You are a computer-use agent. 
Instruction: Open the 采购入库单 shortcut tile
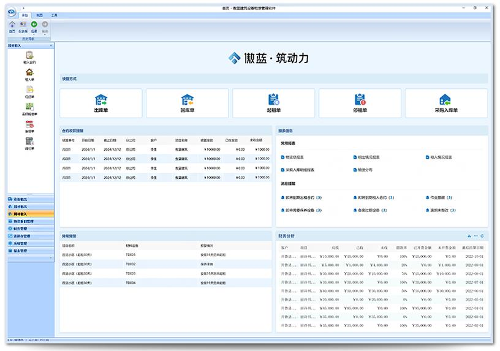coord(446,103)
